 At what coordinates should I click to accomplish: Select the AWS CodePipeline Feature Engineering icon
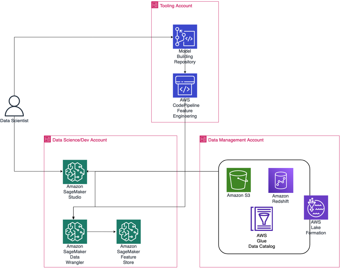click(185, 86)
